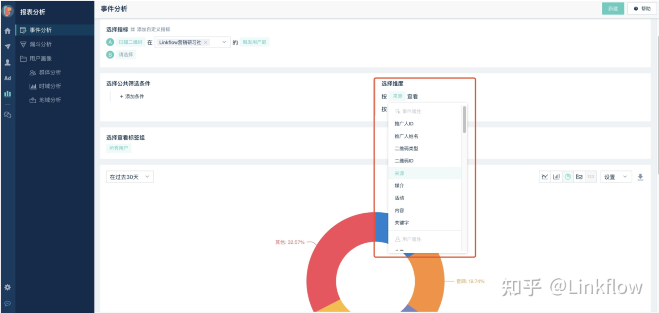Click the 来源 dimension selector
659x313 pixels.
click(397, 96)
